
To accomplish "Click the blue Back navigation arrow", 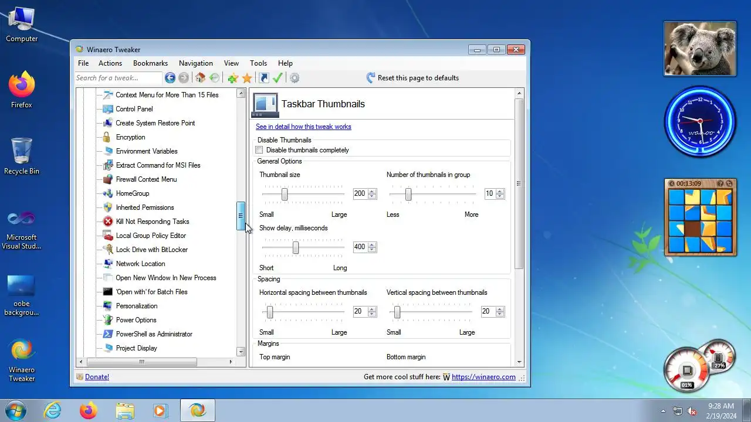I will (170, 78).
